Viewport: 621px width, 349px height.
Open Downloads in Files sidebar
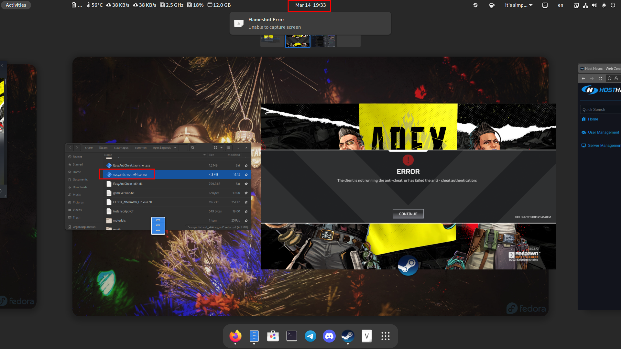coord(80,187)
